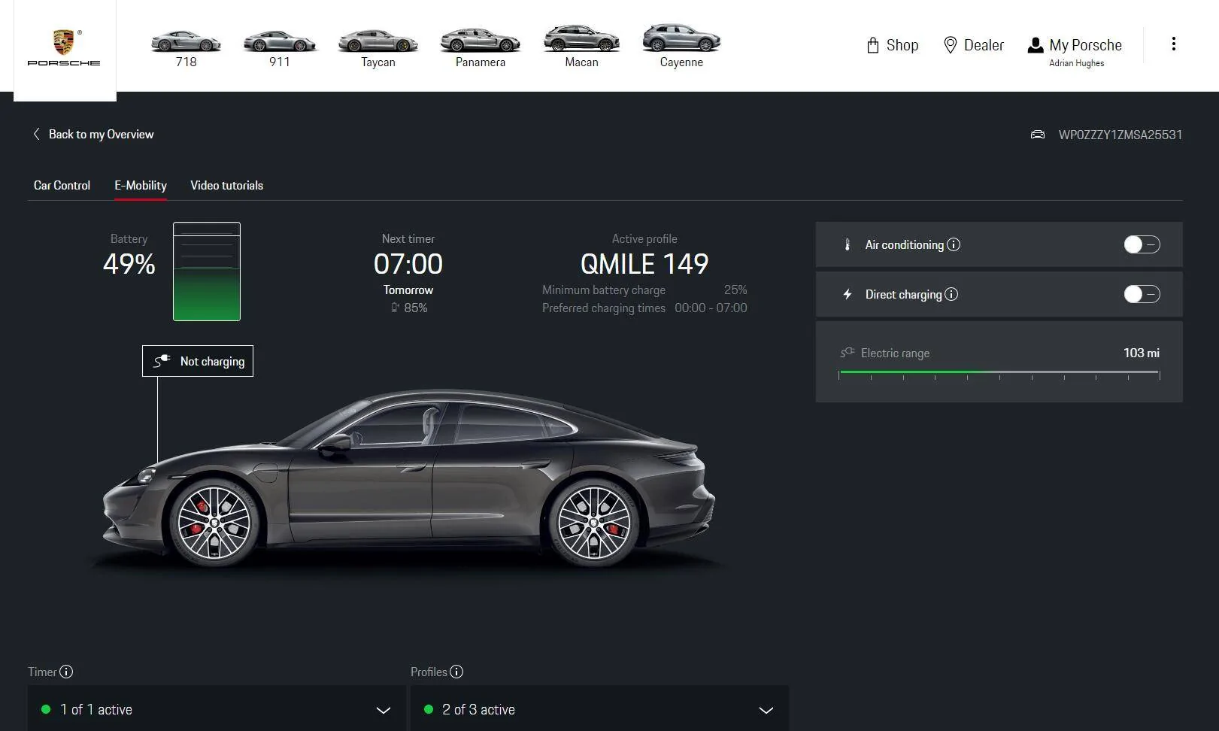Open the Macan model menu

tap(581, 47)
